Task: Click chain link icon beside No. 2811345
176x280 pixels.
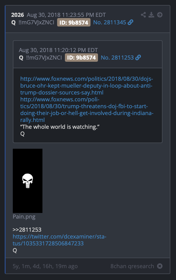Action: point(131,22)
